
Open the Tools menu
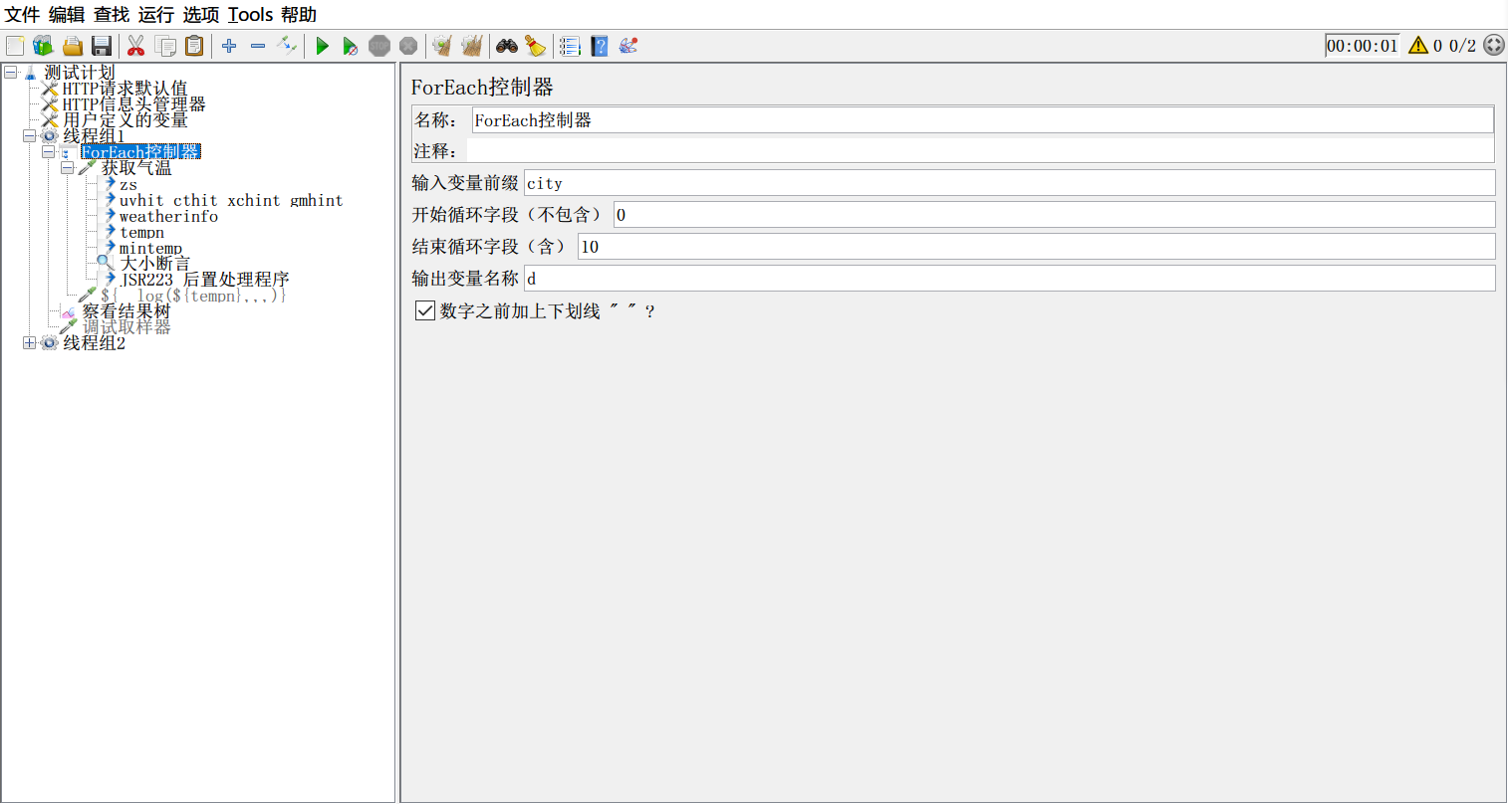251,15
